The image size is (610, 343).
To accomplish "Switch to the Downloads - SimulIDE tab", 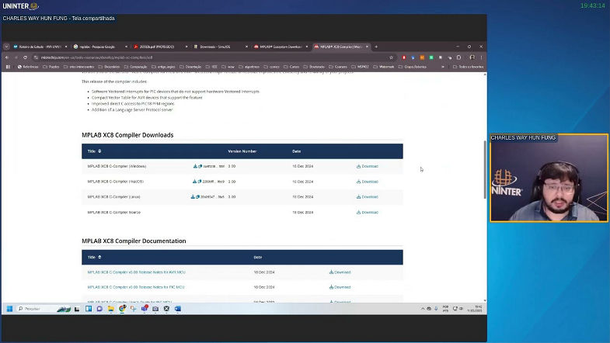I will (x=221, y=47).
